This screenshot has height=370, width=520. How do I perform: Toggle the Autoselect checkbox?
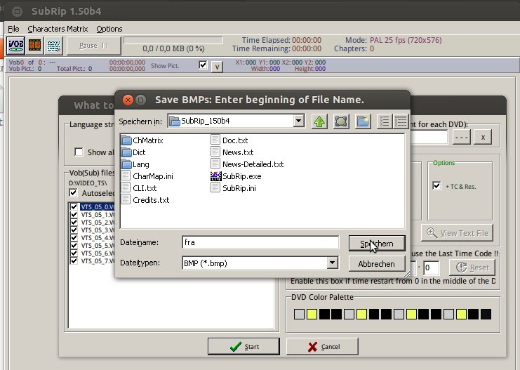tap(73, 193)
